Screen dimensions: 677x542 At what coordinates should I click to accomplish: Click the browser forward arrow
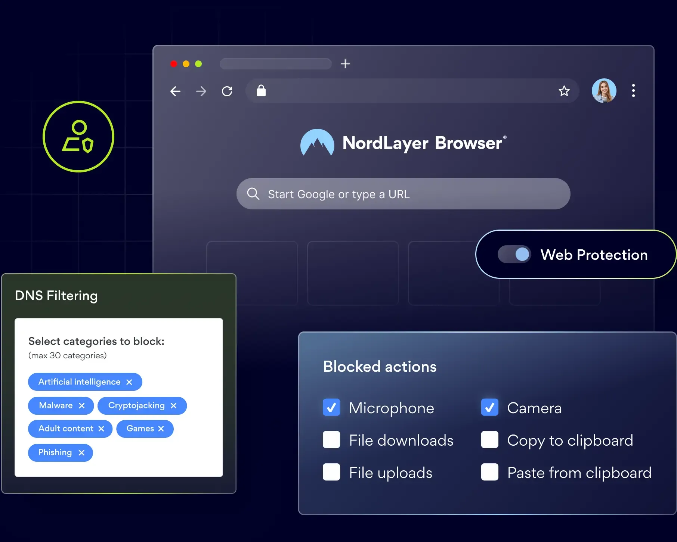[x=201, y=91]
